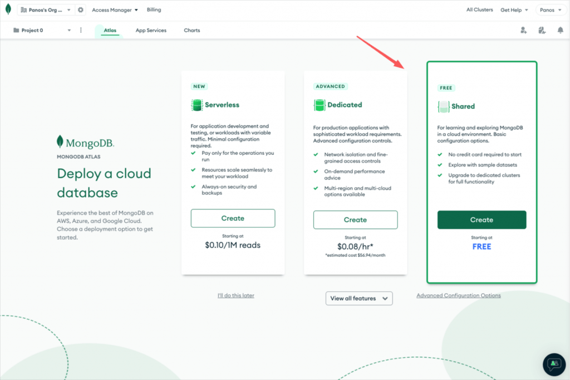Click the NEW badge on Serverless card
The height and width of the screenshot is (380, 570).
point(199,86)
